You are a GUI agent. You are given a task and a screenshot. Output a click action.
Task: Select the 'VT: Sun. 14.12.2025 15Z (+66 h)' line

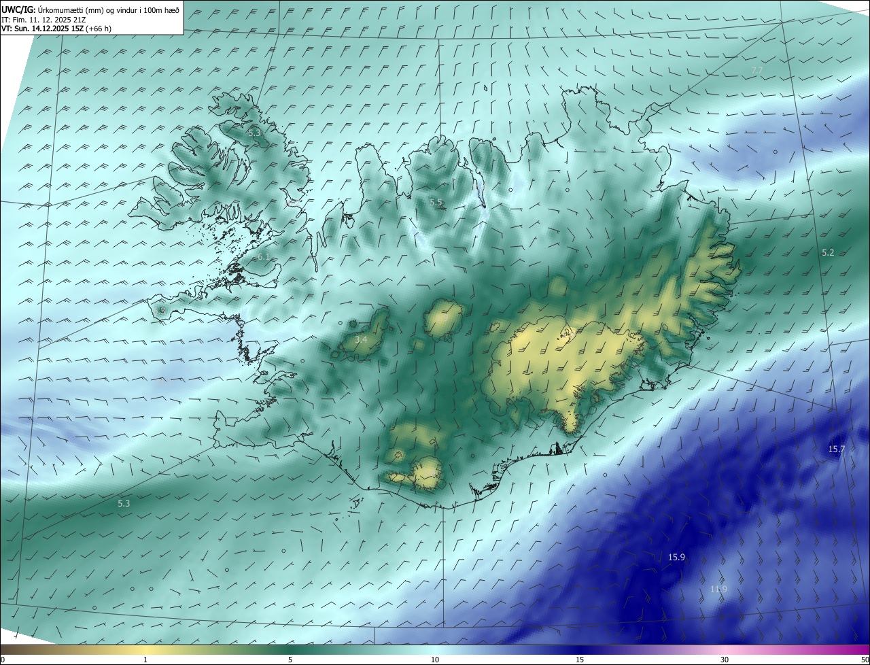[56, 29]
